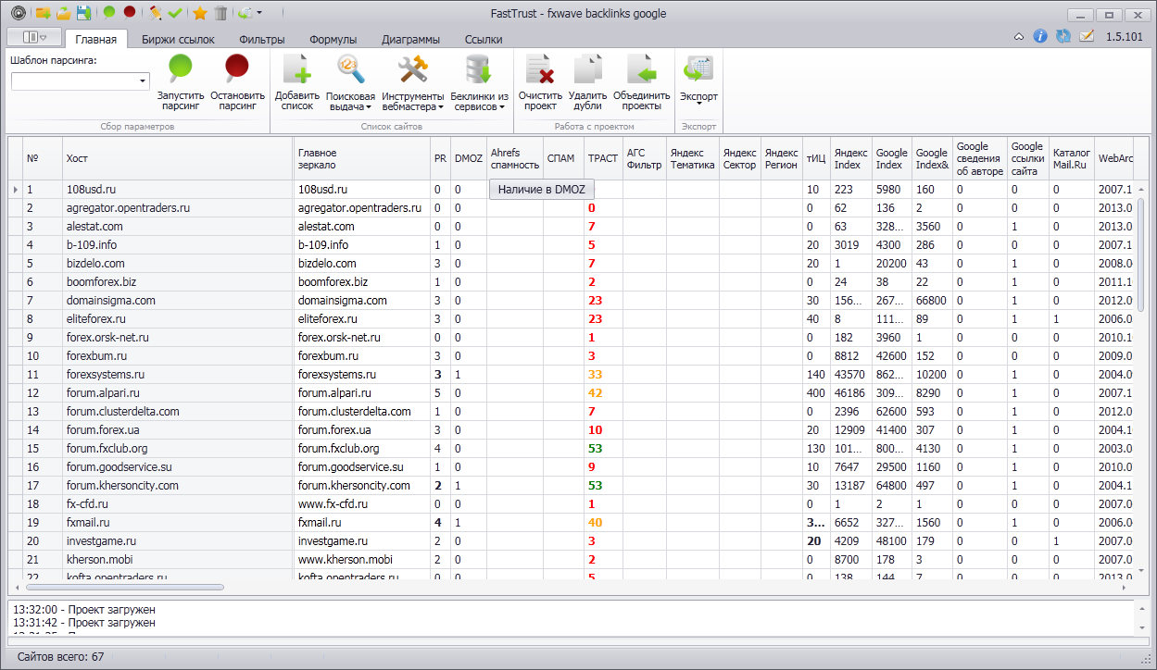
Task: Open Поисковая выдача dropdown
Action: pyautogui.click(x=351, y=81)
